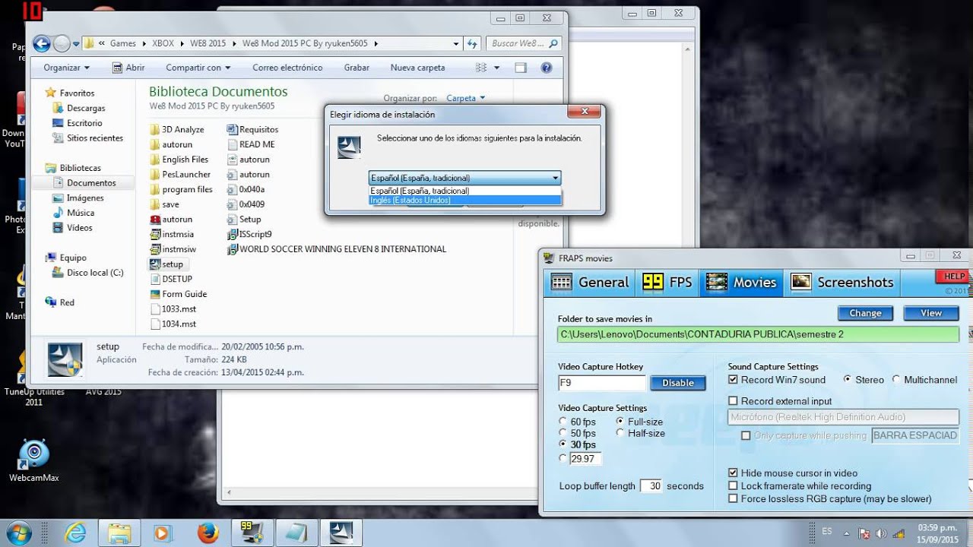The image size is (973, 547).
Task: Click the volume speaker icon in system tray
Action: tap(880, 533)
